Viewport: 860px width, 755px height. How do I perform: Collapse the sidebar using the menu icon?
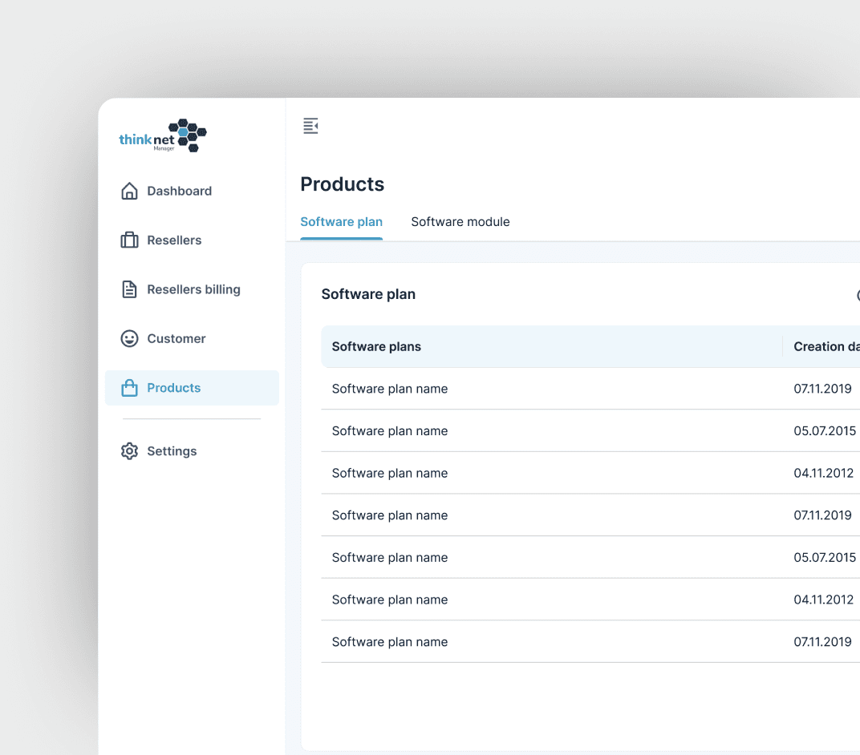point(310,125)
